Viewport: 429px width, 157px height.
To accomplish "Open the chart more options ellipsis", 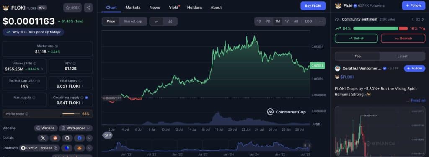I will (x=320, y=21).
